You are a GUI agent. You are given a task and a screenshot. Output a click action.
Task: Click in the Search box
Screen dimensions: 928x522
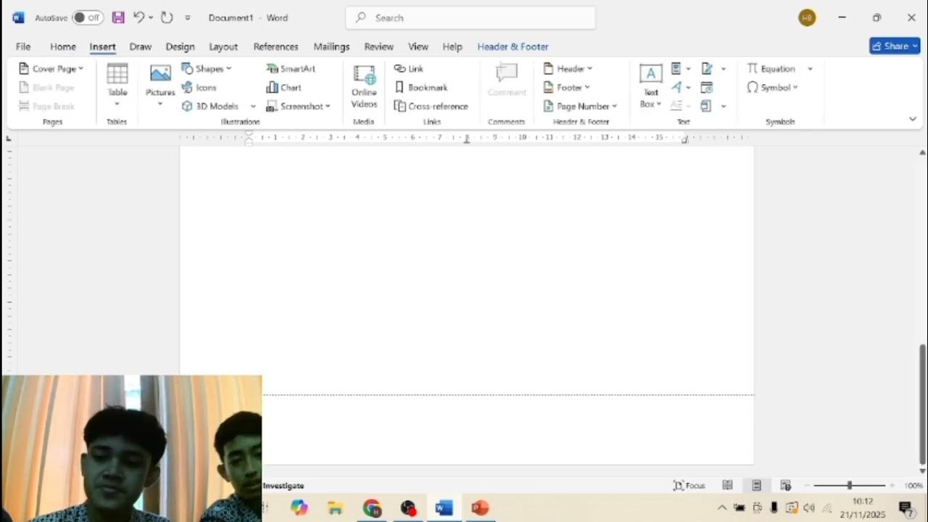click(x=471, y=17)
